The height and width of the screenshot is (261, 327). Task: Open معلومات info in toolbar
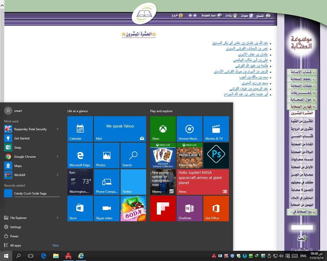(x=247, y=16)
